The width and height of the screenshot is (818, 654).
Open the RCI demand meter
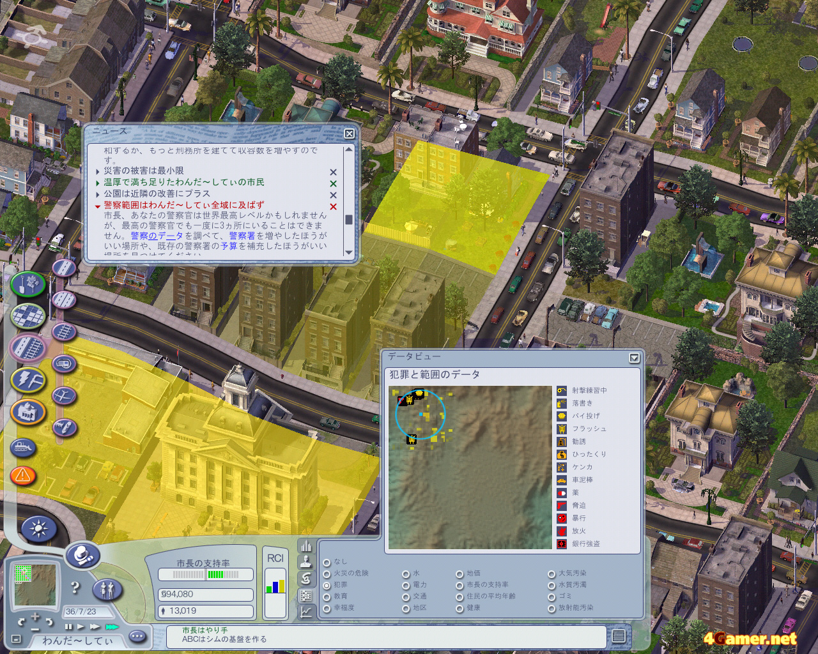pyautogui.click(x=275, y=582)
